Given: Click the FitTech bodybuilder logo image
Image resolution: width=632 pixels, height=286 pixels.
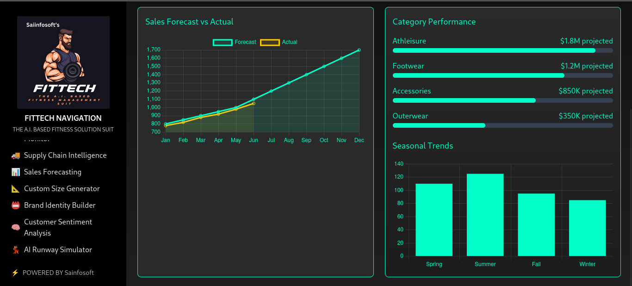Looking at the screenshot, I should click(63, 62).
